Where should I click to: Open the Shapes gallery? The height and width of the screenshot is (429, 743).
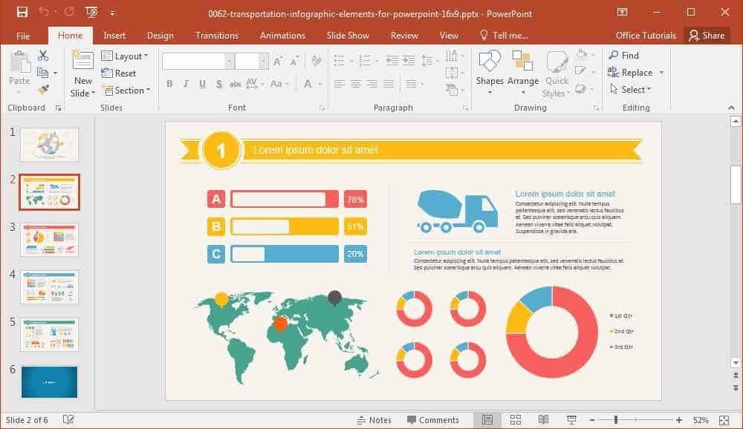click(x=490, y=72)
